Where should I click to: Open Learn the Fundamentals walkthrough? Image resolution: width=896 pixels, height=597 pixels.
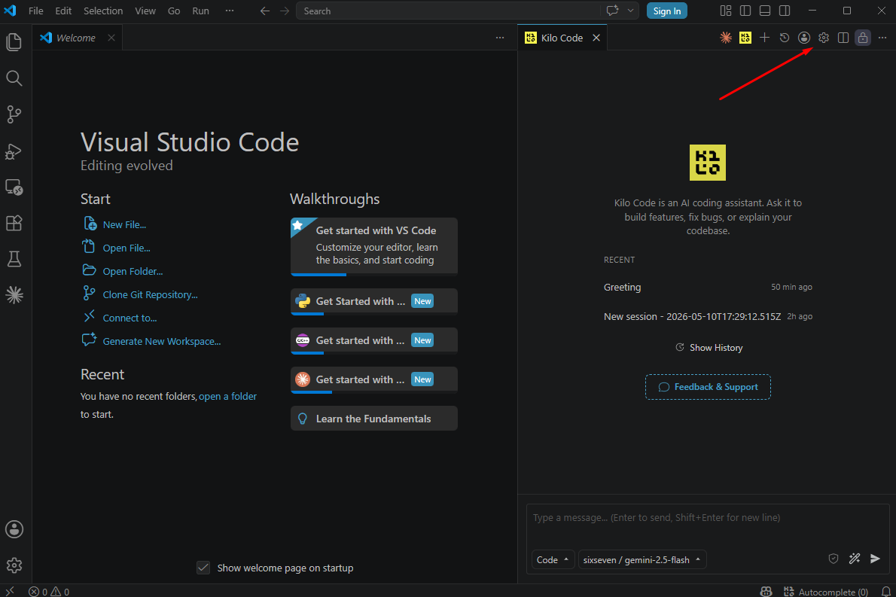pos(374,418)
